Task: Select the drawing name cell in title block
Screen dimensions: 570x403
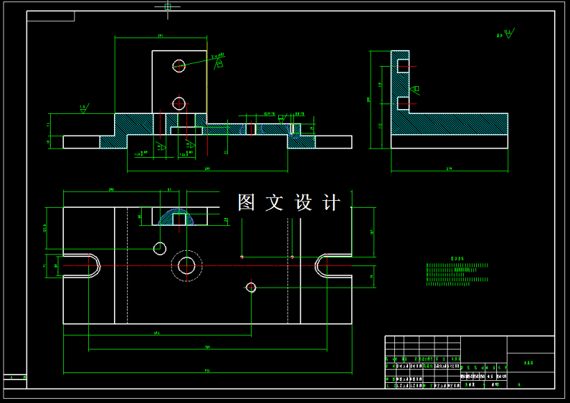Action: coord(530,362)
